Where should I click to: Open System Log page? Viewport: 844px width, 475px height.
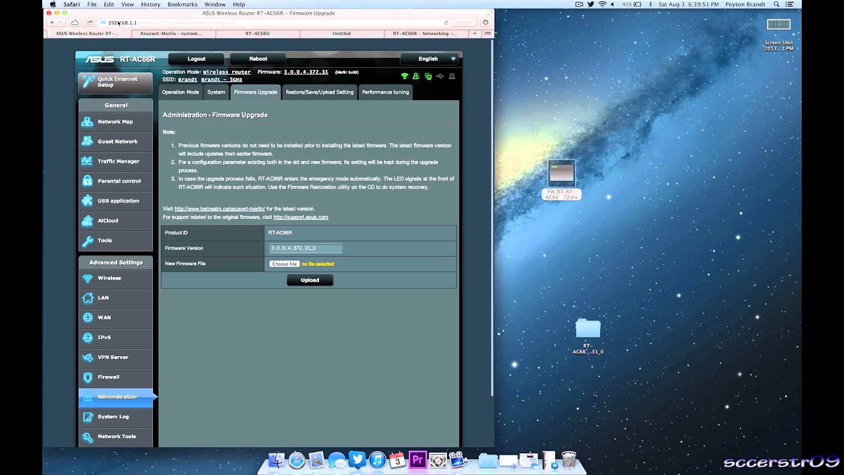click(115, 416)
